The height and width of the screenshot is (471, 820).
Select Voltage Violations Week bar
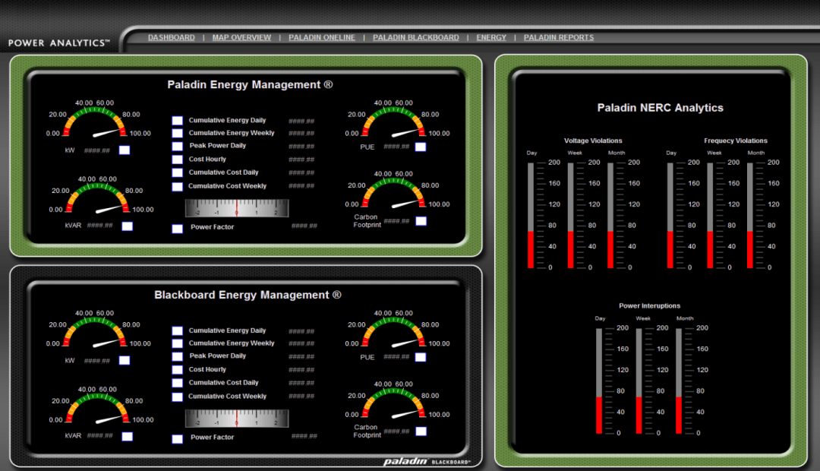[570, 215]
